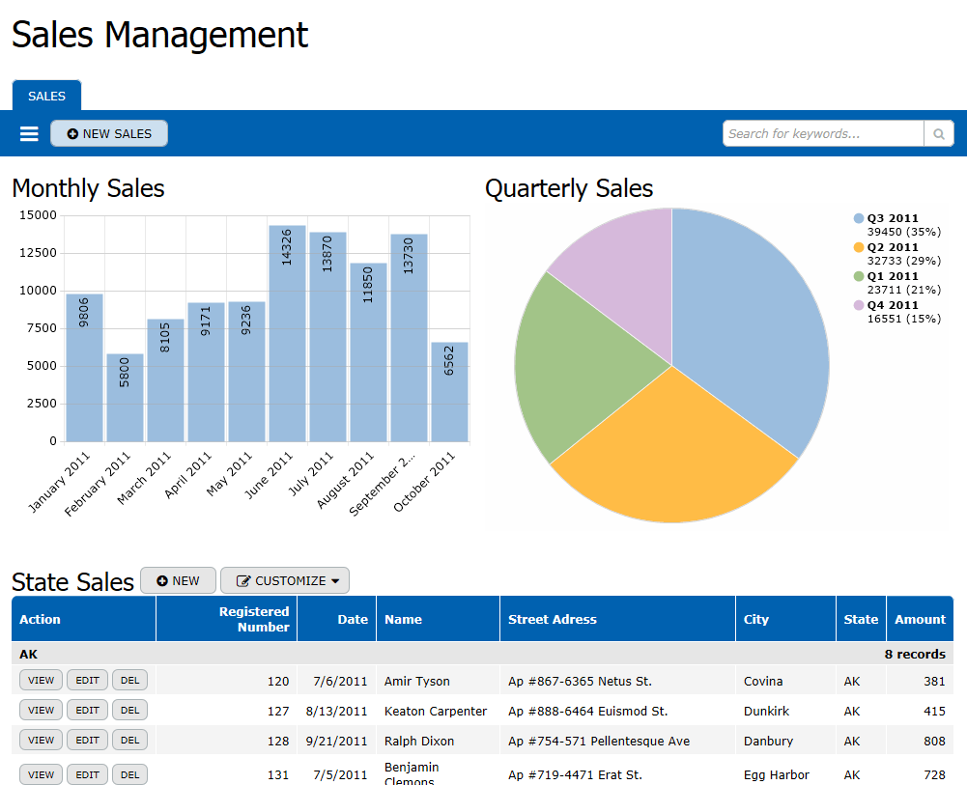This screenshot has height=785, width=967.
Task: Open the hamburger menu icon
Action: pyautogui.click(x=29, y=134)
